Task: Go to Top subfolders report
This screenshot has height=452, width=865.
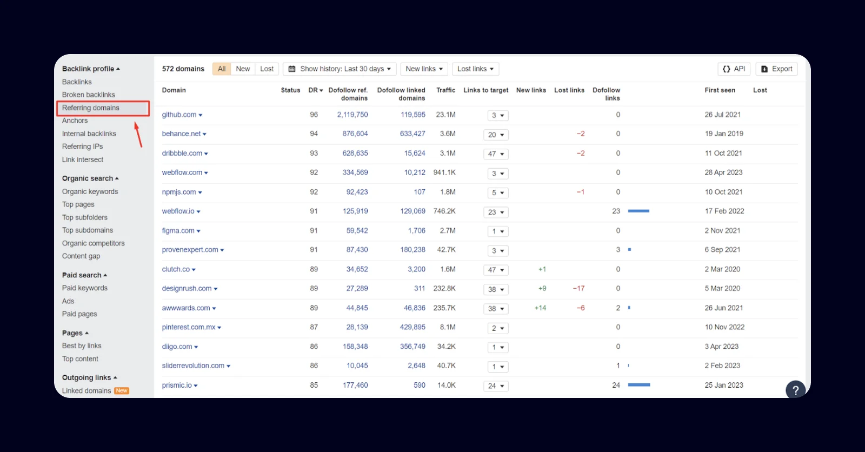Action: tap(85, 217)
